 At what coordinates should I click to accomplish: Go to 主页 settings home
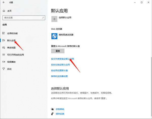(x=9, y=11)
